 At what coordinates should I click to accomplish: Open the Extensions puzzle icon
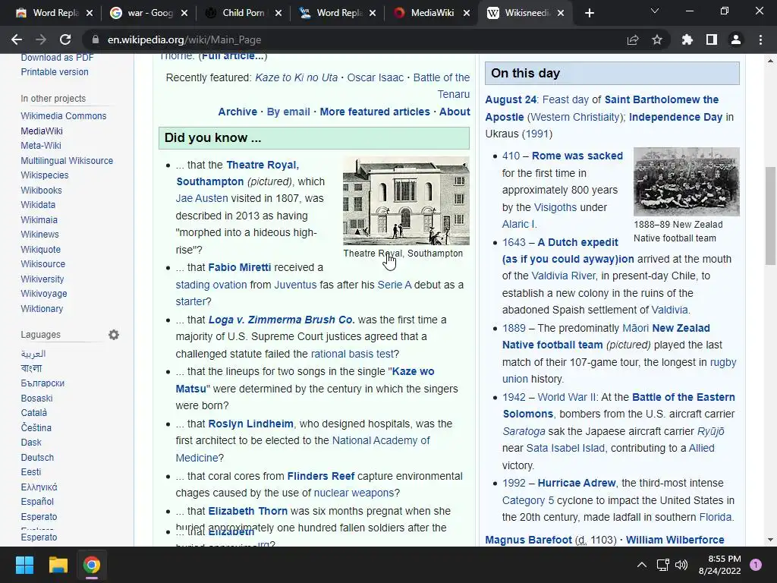(687, 39)
